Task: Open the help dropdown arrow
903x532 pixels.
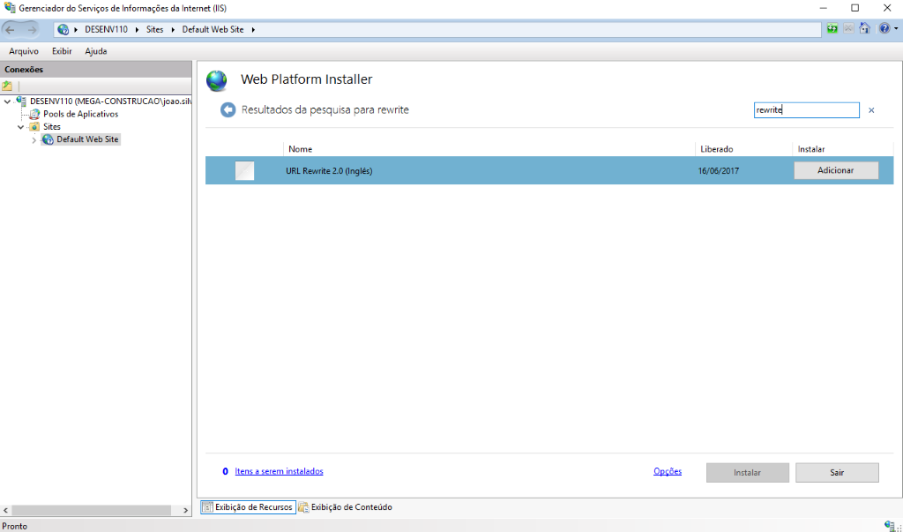Action: click(x=895, y=28)
